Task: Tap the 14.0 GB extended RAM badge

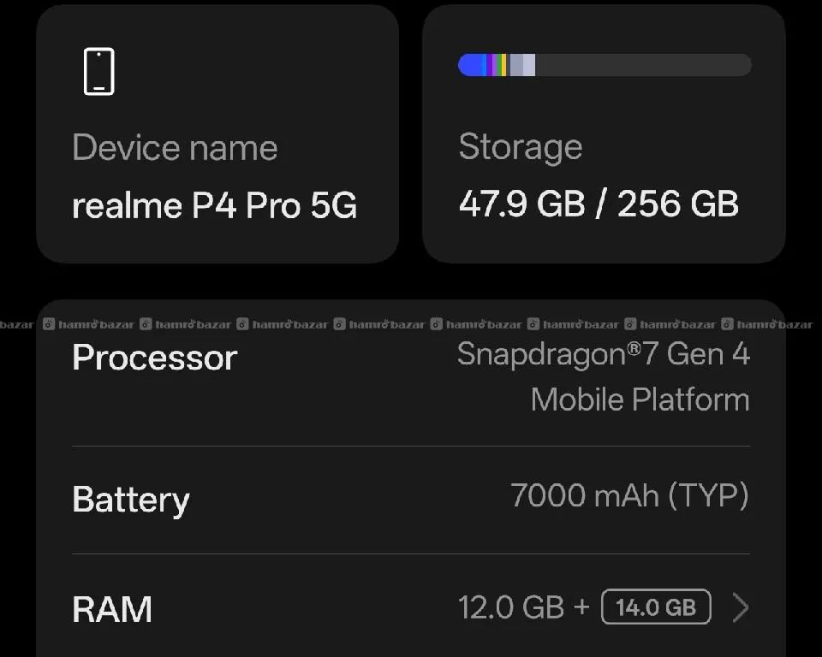Action: click(656, 608)
